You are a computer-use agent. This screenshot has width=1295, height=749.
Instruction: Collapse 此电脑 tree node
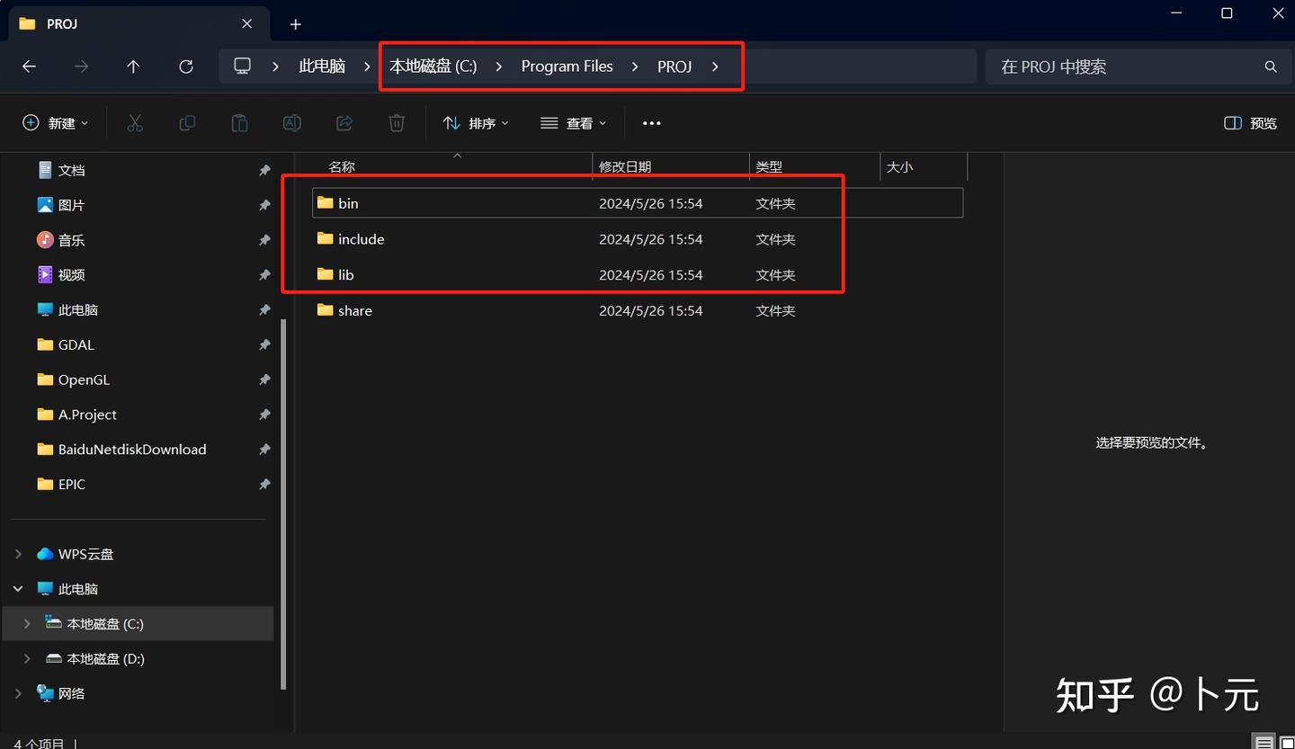tap(18, 589)
